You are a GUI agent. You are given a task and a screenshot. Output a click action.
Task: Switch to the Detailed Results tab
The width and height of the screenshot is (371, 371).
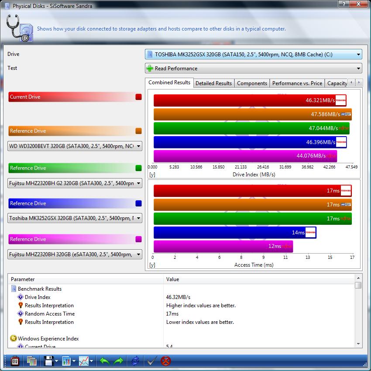214,83
